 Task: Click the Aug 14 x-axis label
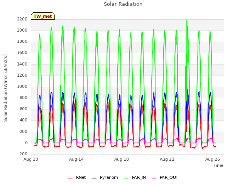click(x=76, y=159)
